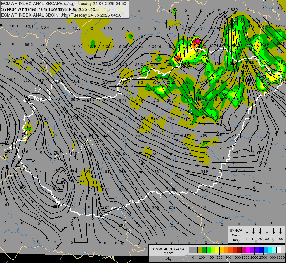Click the map value 279

pos(172,207)
